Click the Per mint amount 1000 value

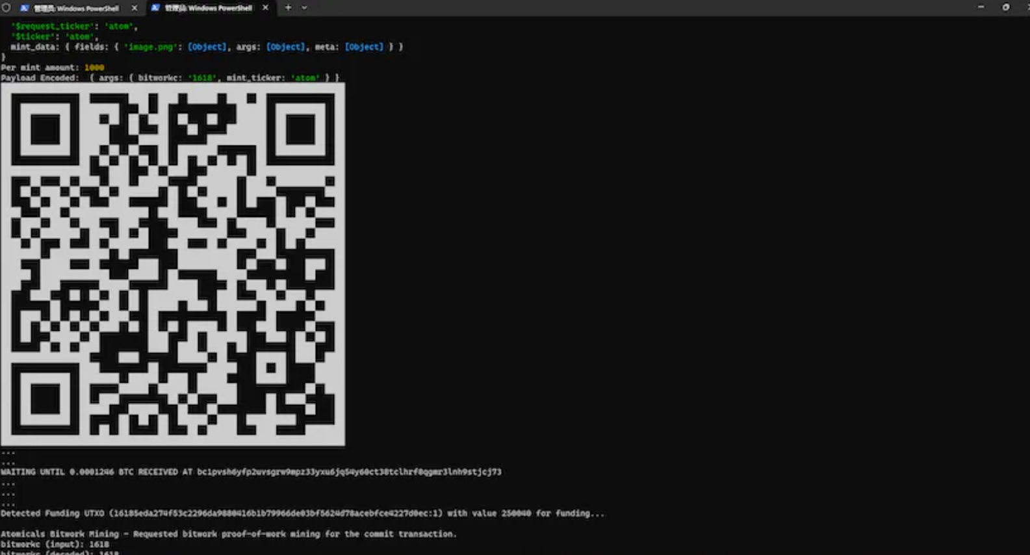pos(94,68)
